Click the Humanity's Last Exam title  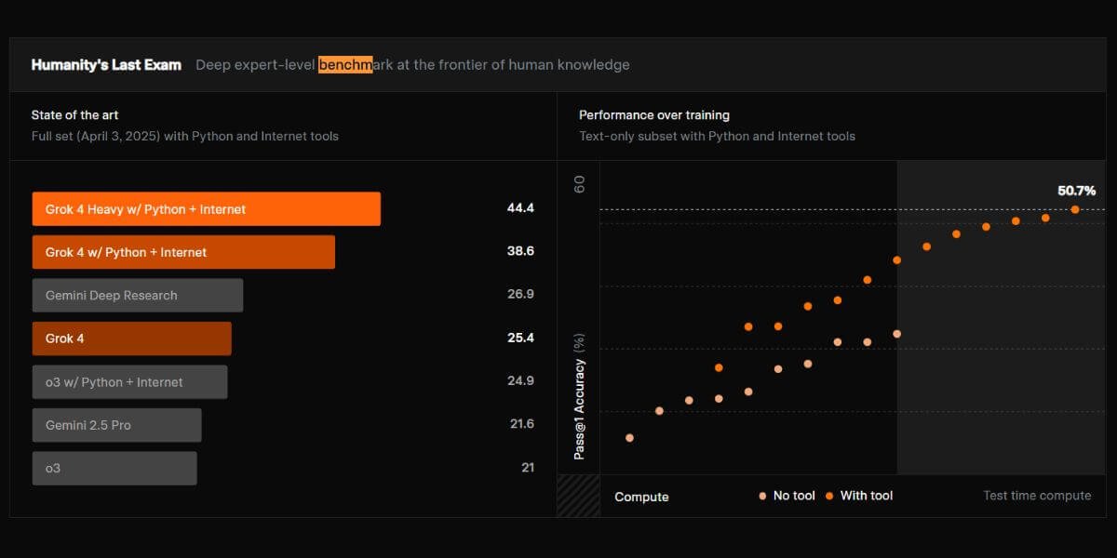click(106, 65)
